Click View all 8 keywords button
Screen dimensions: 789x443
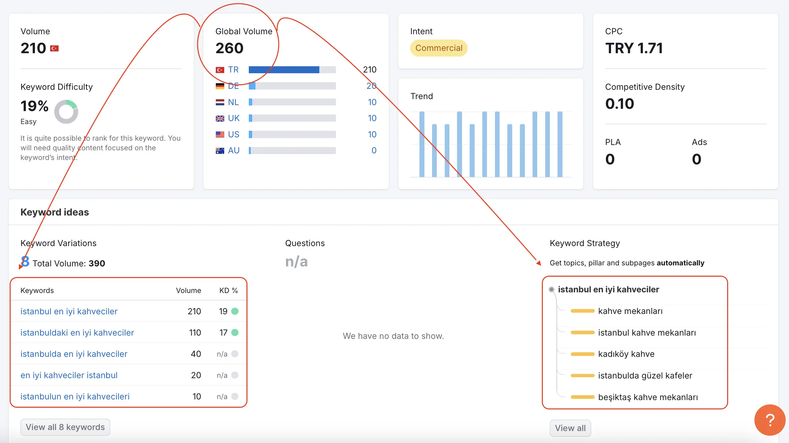click(65, 427)
